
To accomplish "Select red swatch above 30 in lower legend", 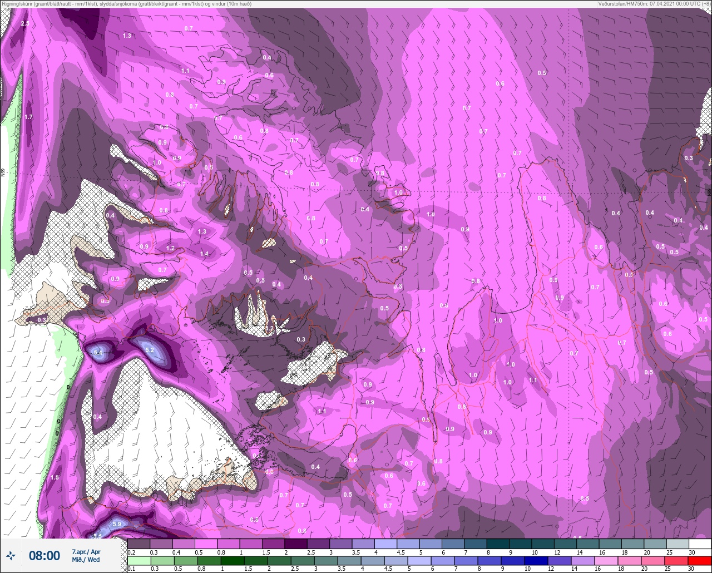I will tap(700, 561).
